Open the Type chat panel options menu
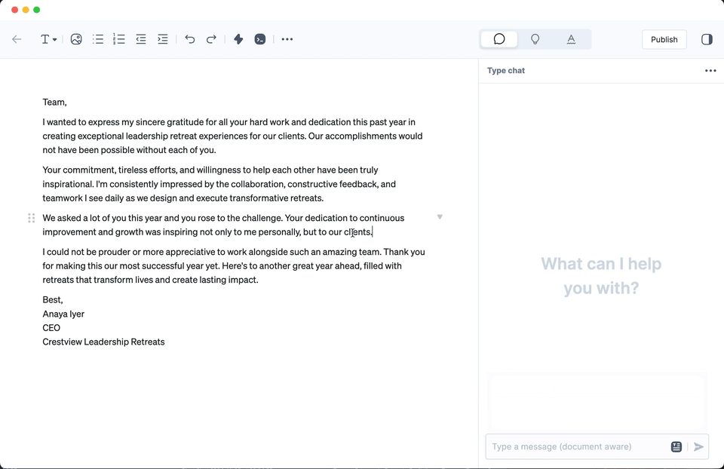 [710, 71]
